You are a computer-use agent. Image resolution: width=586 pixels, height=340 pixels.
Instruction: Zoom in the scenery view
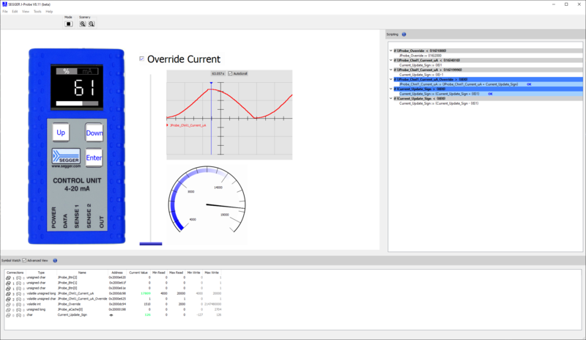pyautogui.click(x=83, y=23)
